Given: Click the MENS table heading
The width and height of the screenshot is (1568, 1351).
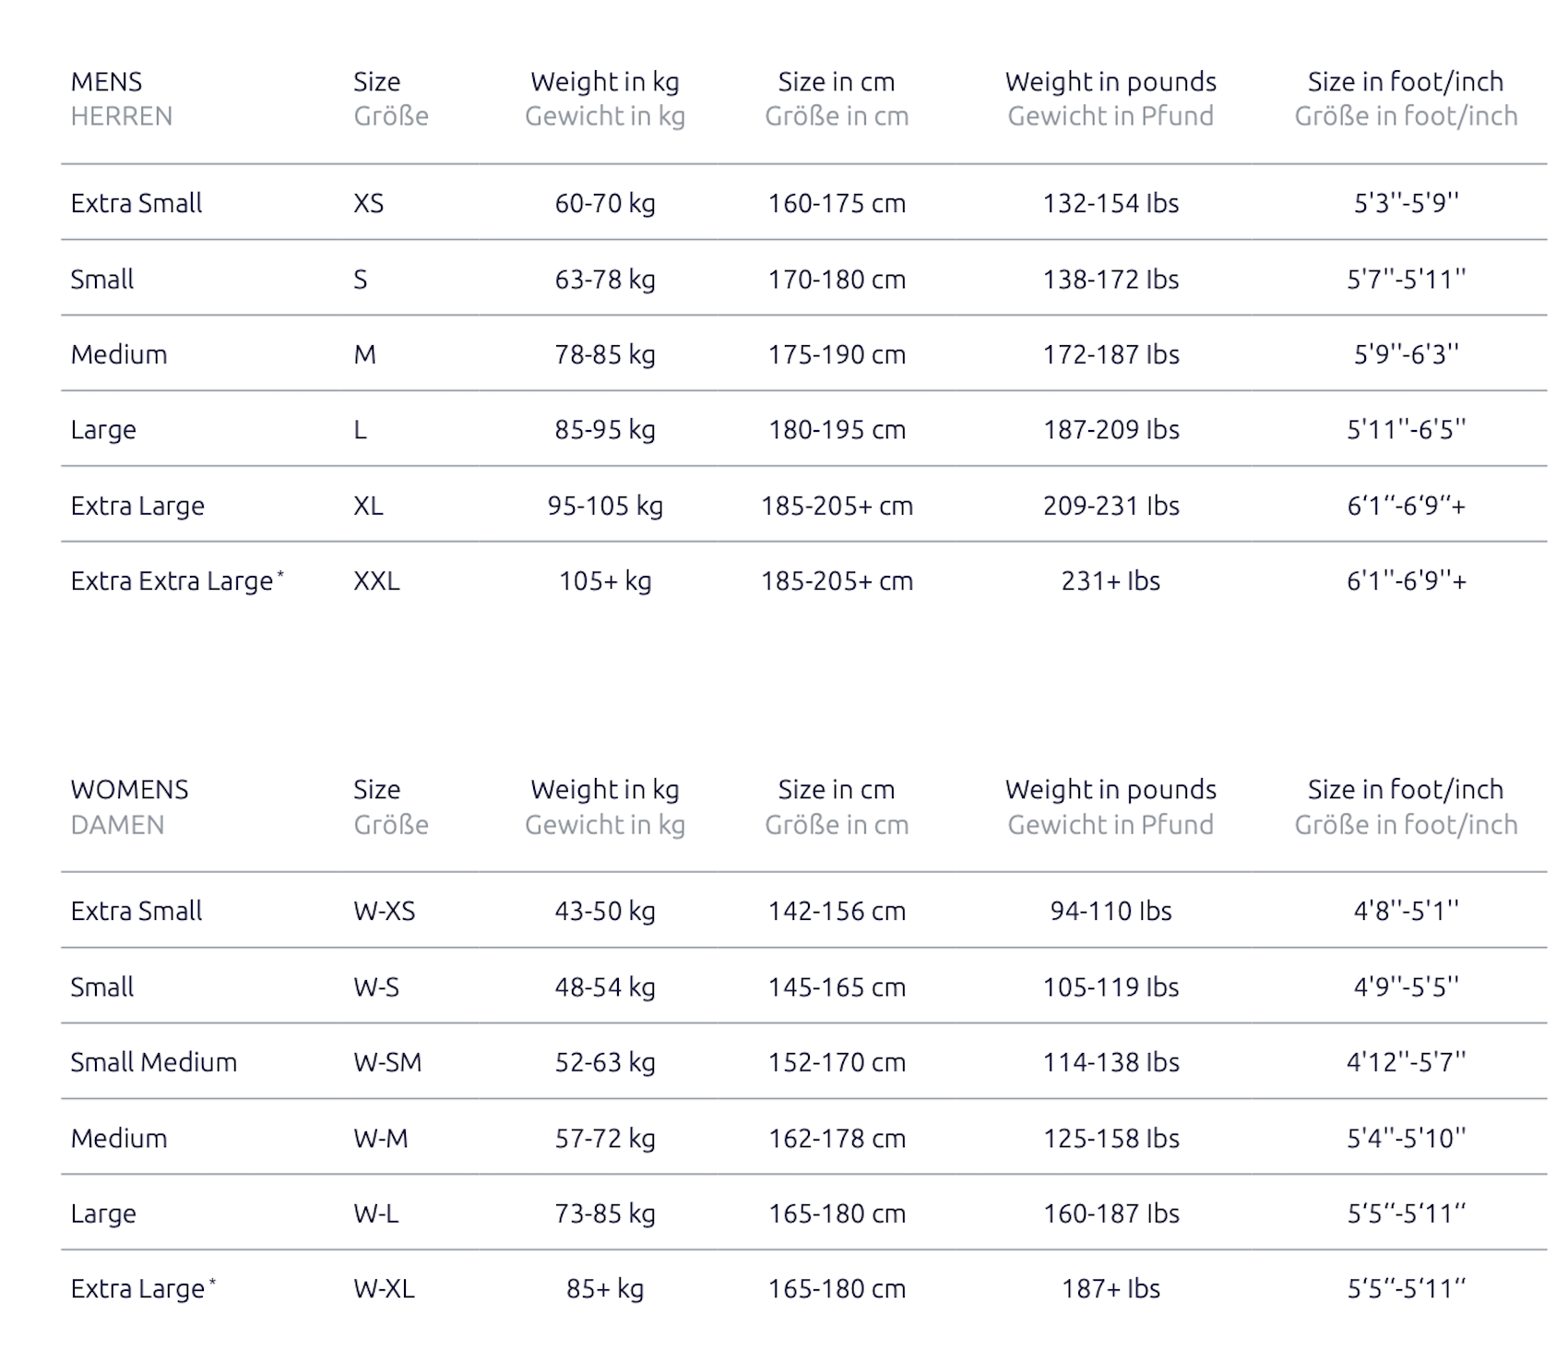Looking at the screenshot, I should coord(106,82).
